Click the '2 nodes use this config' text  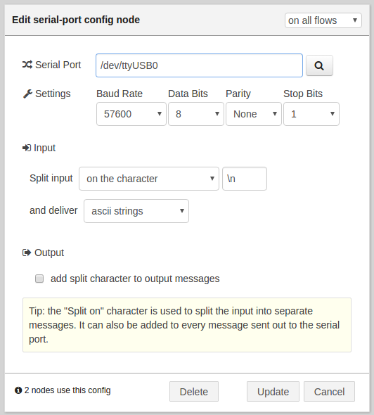(x=67, y=390)
